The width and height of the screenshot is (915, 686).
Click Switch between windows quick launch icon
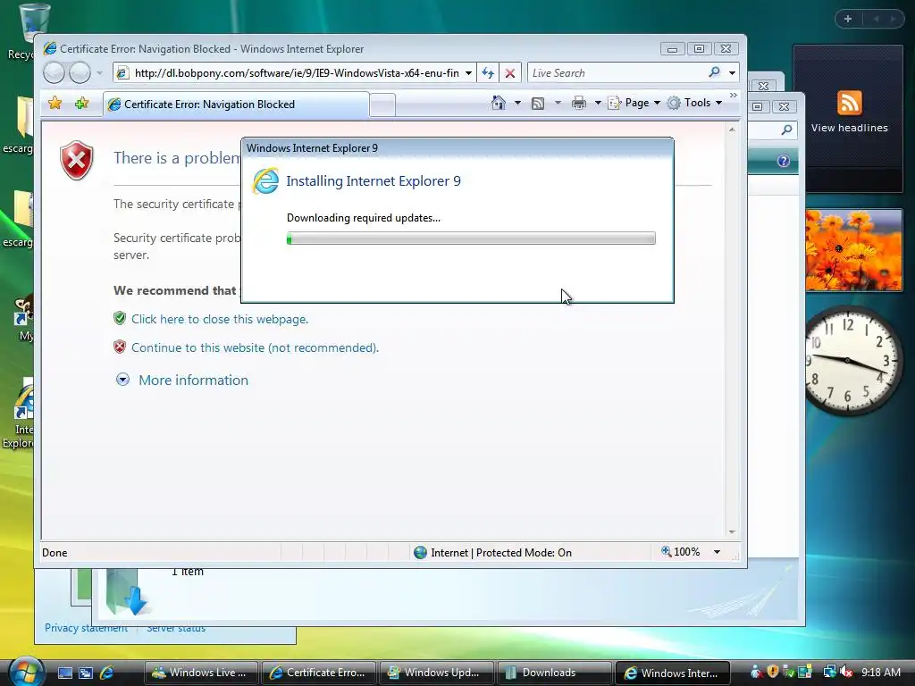pyautogui.click(x=86, y=673)
